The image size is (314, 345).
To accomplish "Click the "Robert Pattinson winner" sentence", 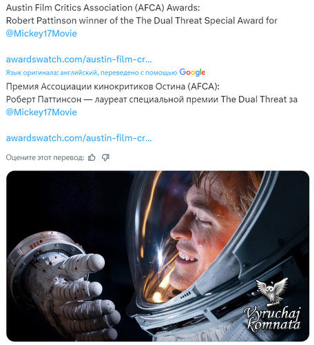I will click(x=142, y=21).
